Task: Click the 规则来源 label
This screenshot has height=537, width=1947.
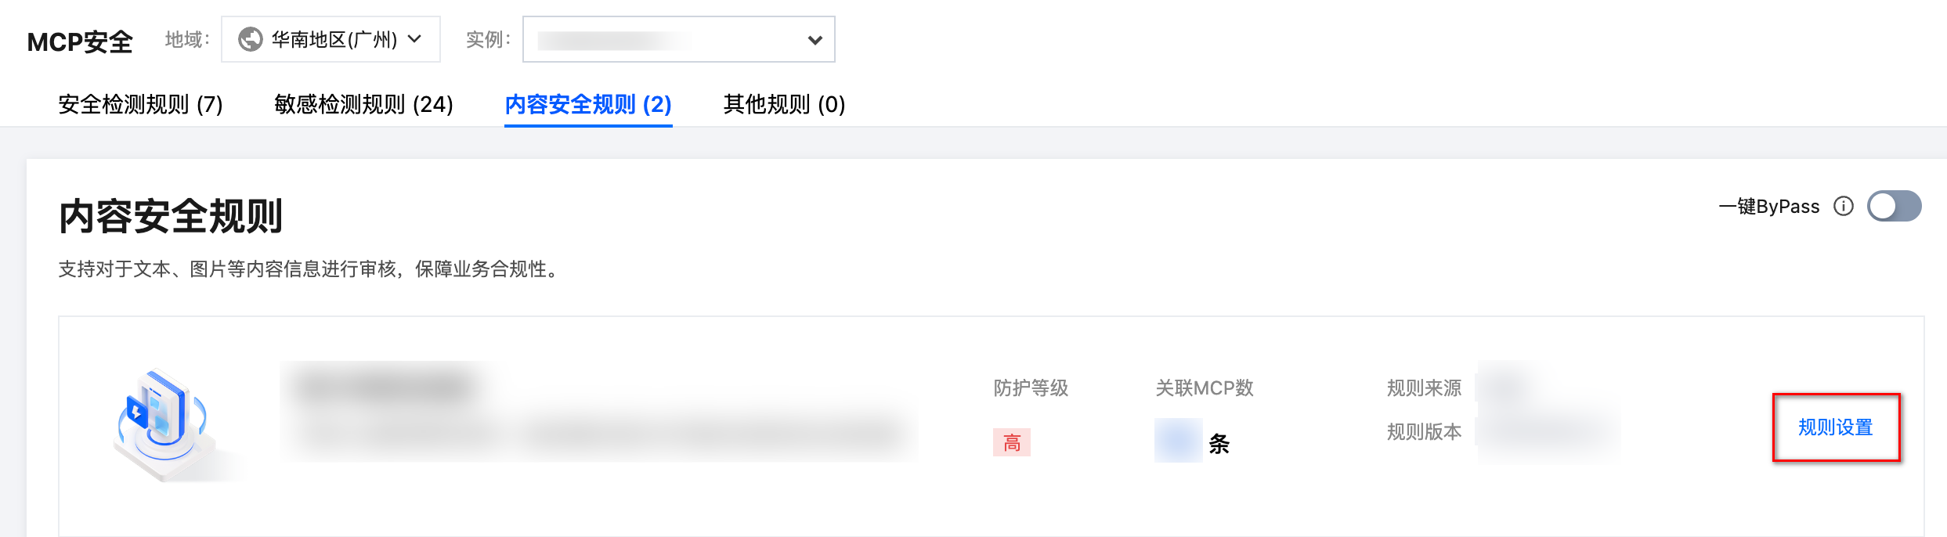Action: coord(1424,388)
